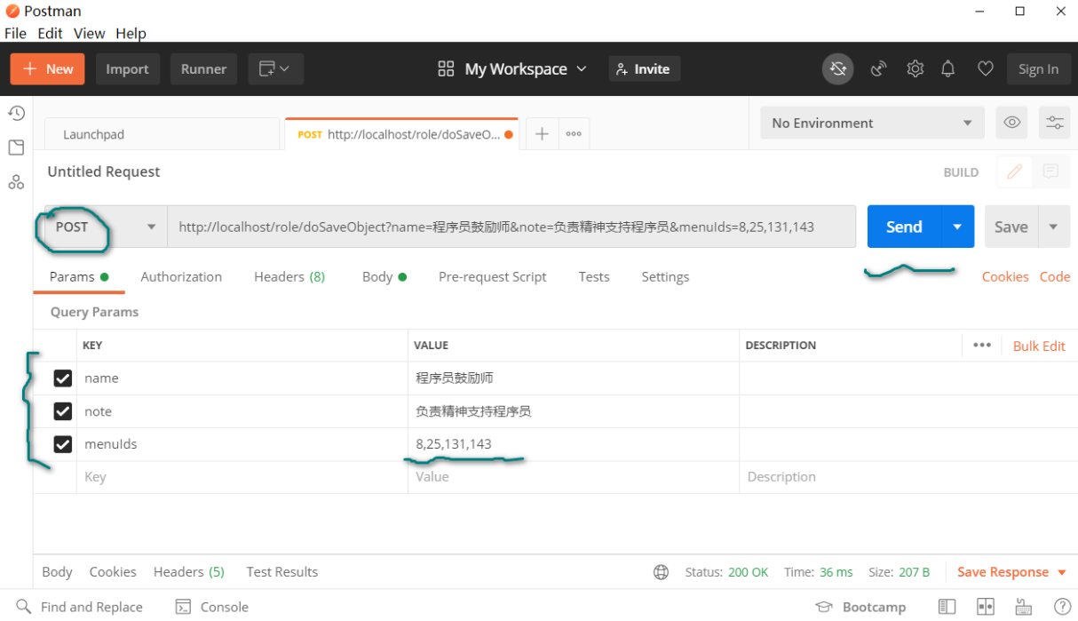Click the Save button
This screenshot has height=621, width=1078.
[1011, 227]
